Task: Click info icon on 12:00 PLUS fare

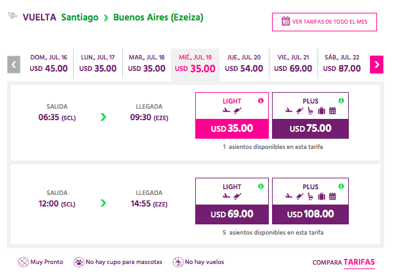Action: click(x=341, y=186)
